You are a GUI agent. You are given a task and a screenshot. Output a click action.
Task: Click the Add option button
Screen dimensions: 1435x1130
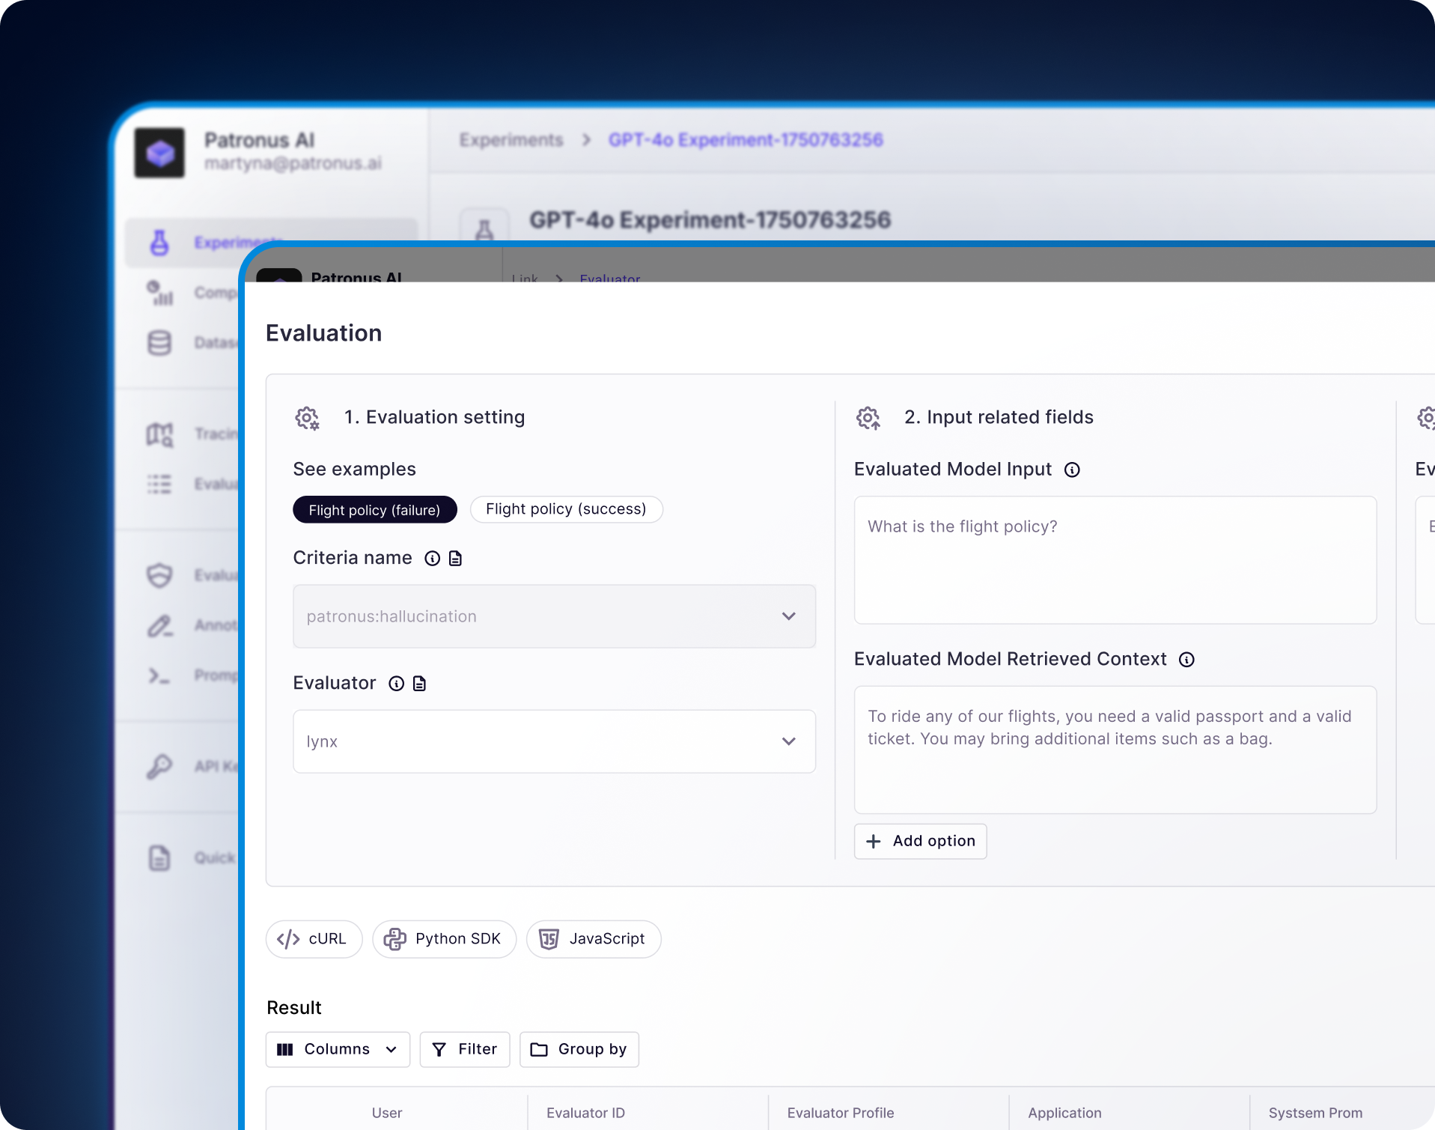[920, 841]
